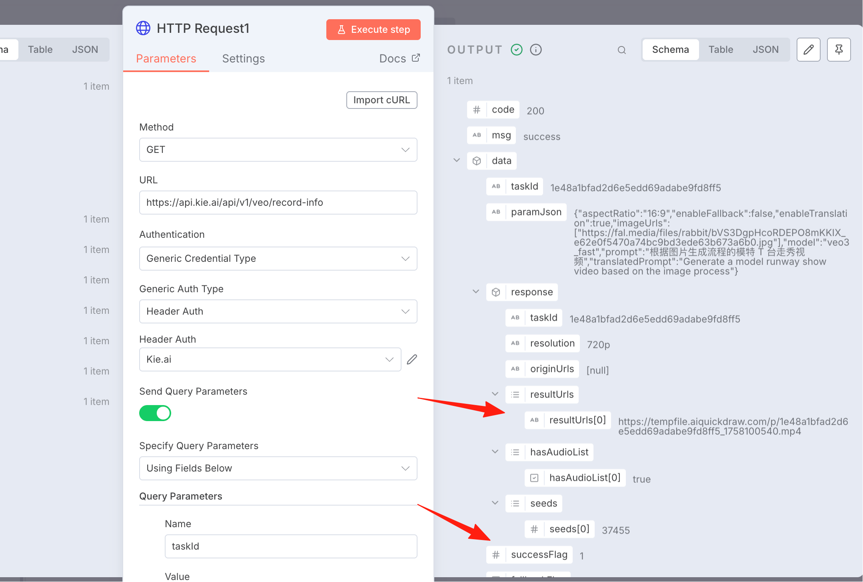Click the data taskId field label
This screenshot has width=863, height=582.
pos(524,187)
